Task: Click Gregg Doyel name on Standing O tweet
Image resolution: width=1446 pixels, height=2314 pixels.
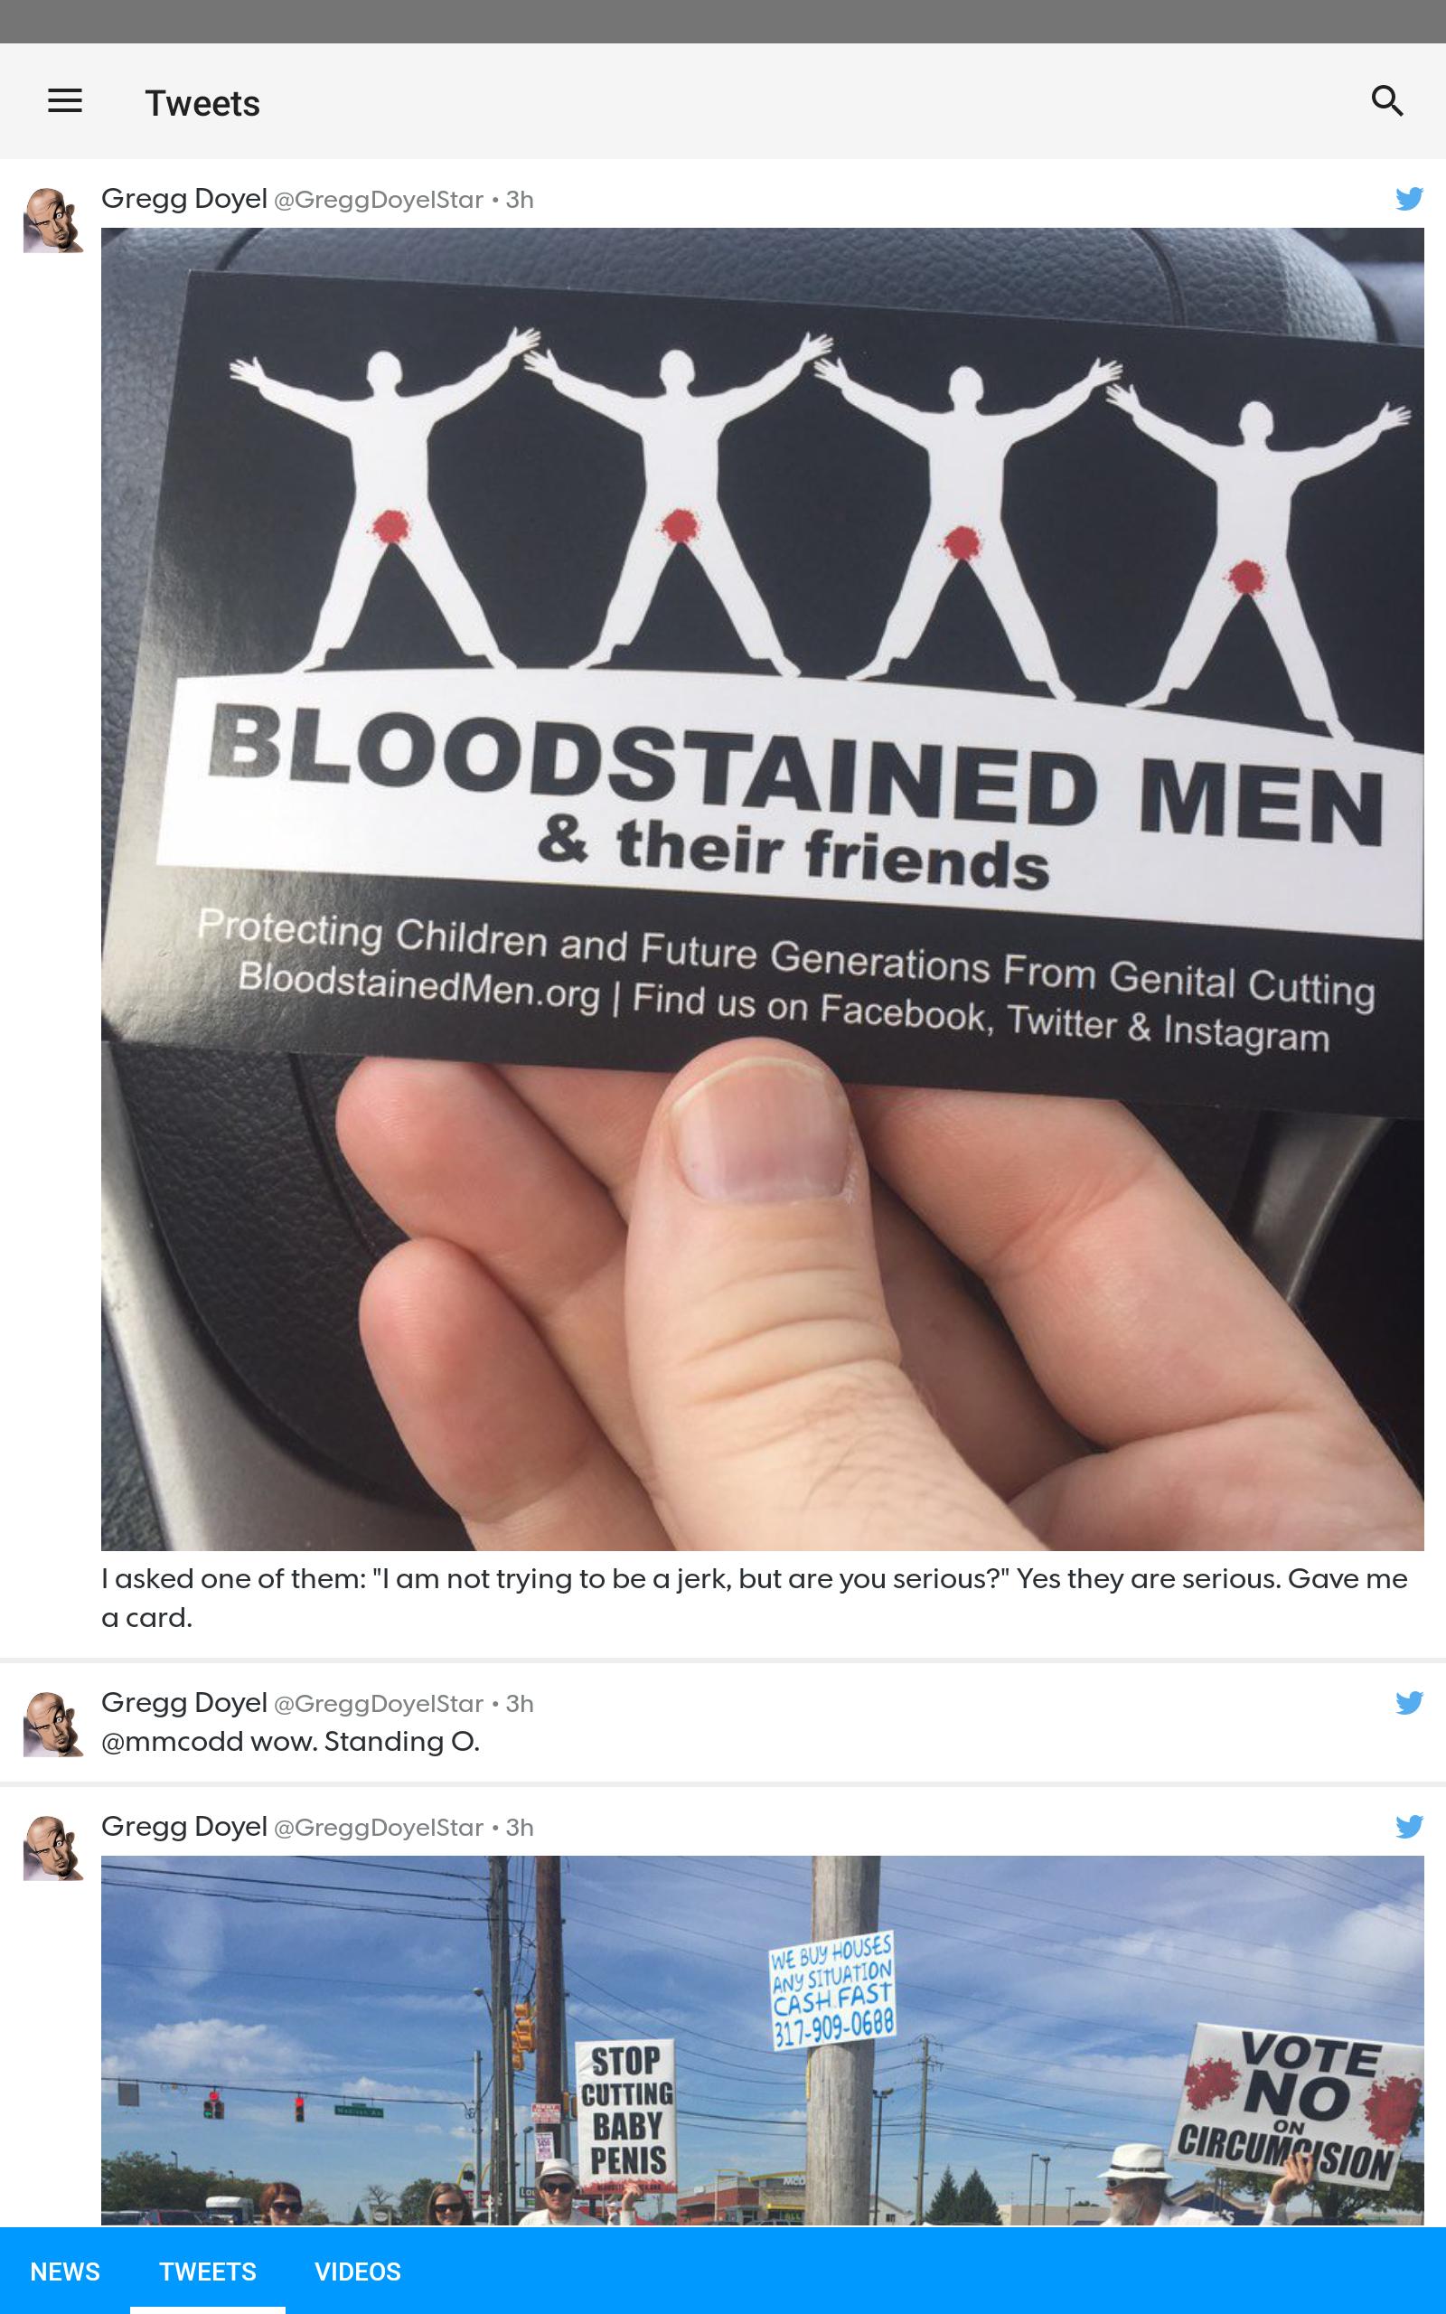Action: [x=183, y=1702]
